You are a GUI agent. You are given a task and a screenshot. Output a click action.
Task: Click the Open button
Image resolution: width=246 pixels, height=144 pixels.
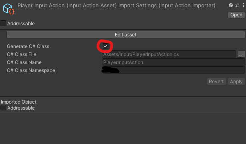coord(236,15)
